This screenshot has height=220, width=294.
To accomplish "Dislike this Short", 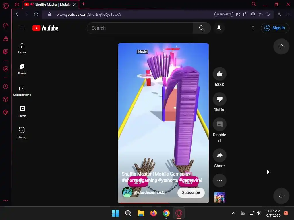I will coord(220,99).
